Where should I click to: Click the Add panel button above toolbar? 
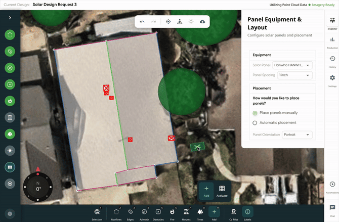pos(206,190)
